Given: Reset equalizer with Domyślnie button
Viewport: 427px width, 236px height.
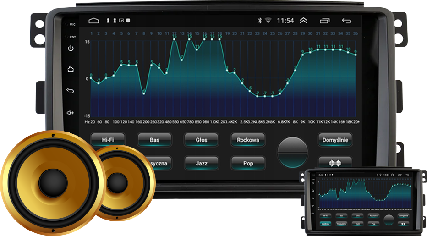Looking at the screenshot, I should click(335, 140).
